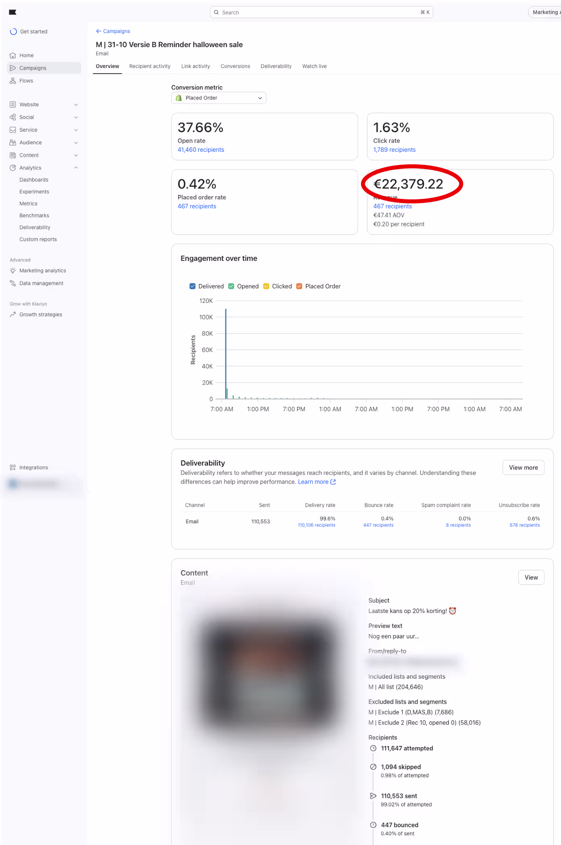Click the tall Delivered bar in chart
561x845 pixels.
[x=226, y=354]
